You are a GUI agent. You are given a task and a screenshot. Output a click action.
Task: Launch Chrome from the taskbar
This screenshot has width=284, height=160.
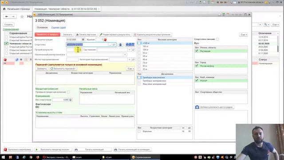click(31, 157)
